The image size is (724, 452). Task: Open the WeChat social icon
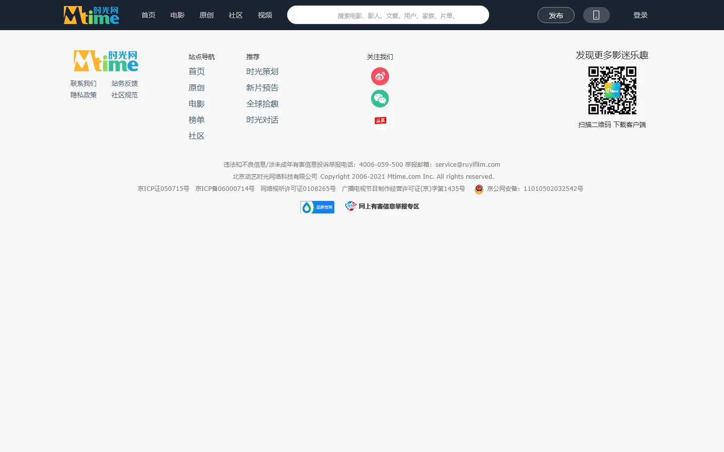pyautogui.click(x=380, y=98)
